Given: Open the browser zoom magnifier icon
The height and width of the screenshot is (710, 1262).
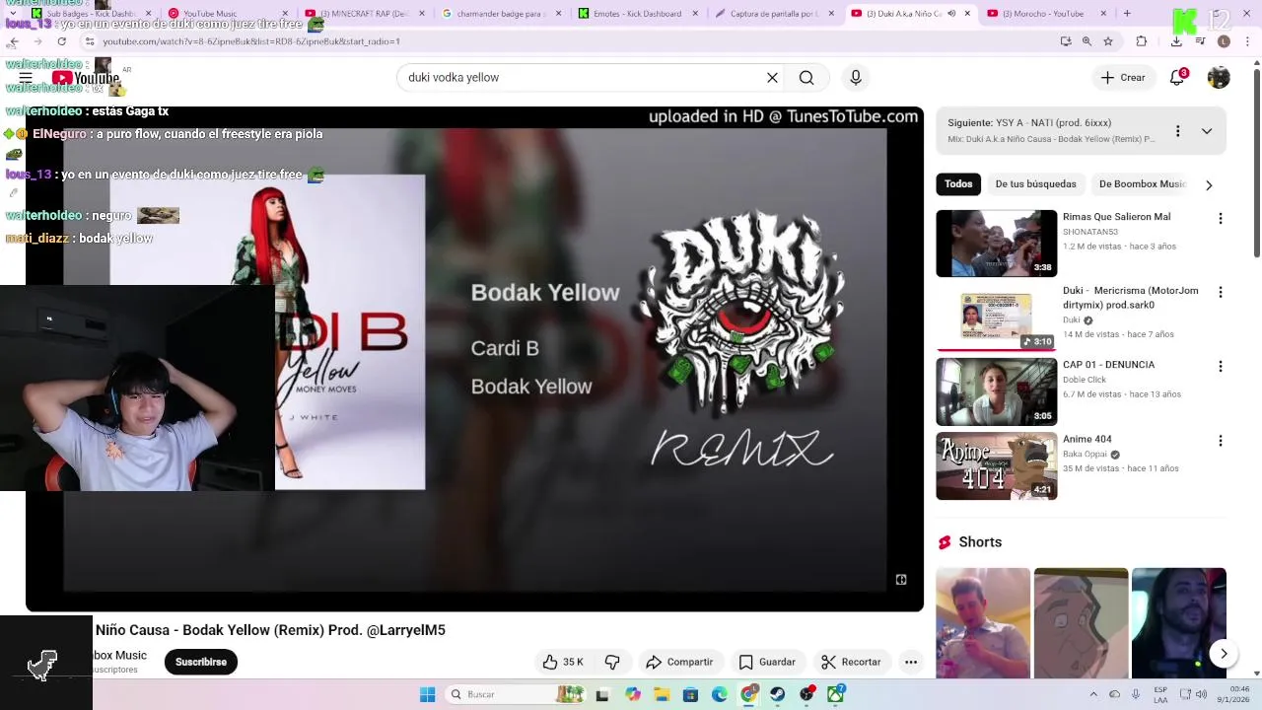Looking at the screenshot, I should (x=1087, y=41).
